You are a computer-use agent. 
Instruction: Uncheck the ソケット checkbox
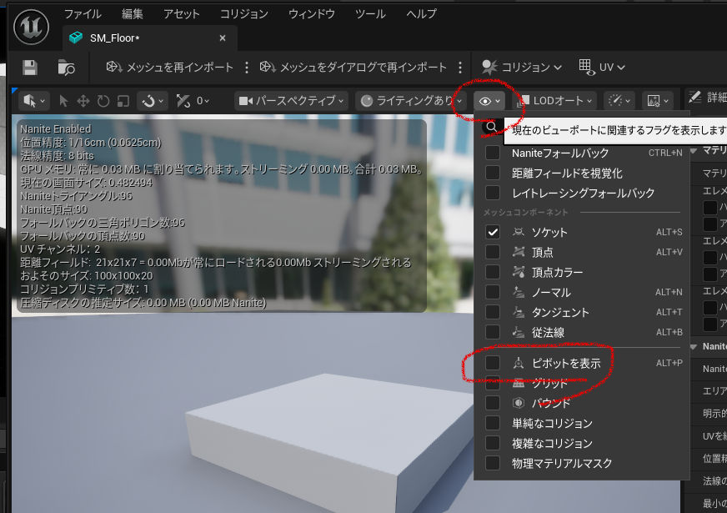tap(493, 232)
